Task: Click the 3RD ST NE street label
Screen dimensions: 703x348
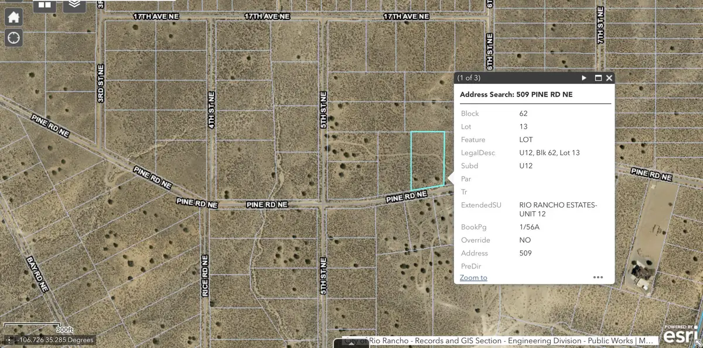Action: tap(101, 84)
